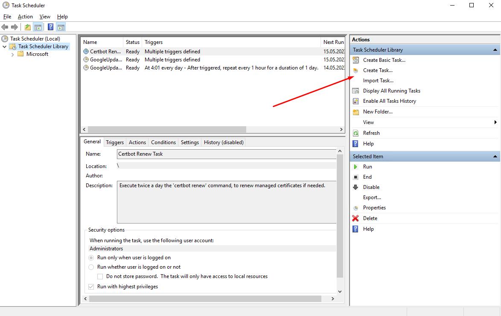501x316 pixels.
Task: Select the Certbot Renew task row
Action: [105, 52]
